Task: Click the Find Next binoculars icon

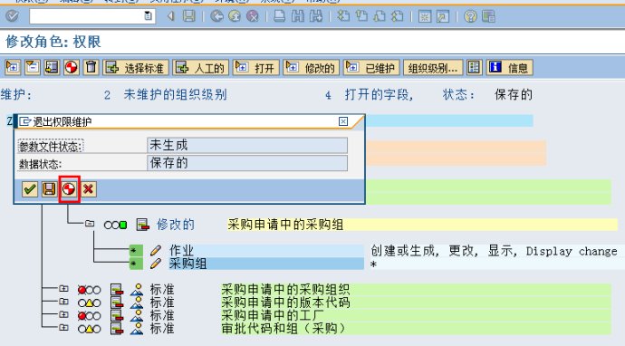Action: tap(316, 16)
